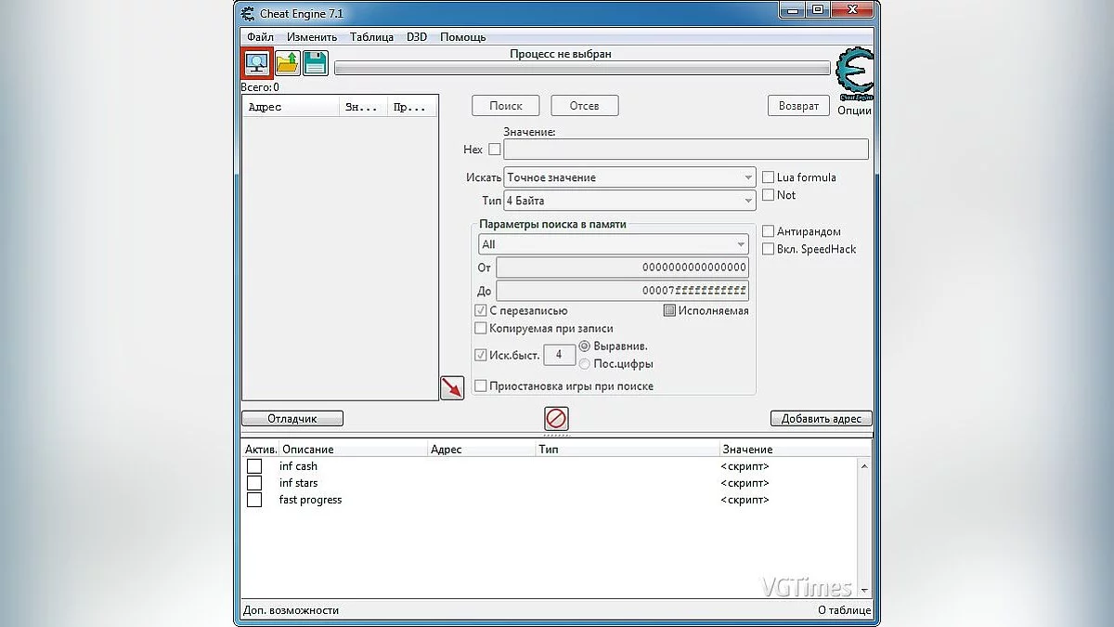Viewport: 1114px width, 627px height.
Task: Save the table using the floppy disk icon
Action: click(x=315, y=62)
